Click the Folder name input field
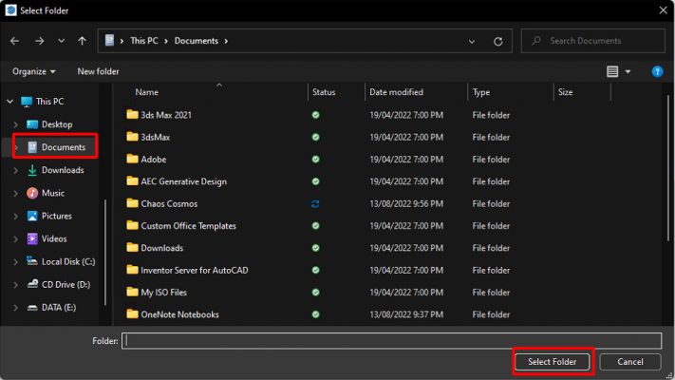This screenshot has width=675, height=380. pyautogui.click(x=391, y=340)
